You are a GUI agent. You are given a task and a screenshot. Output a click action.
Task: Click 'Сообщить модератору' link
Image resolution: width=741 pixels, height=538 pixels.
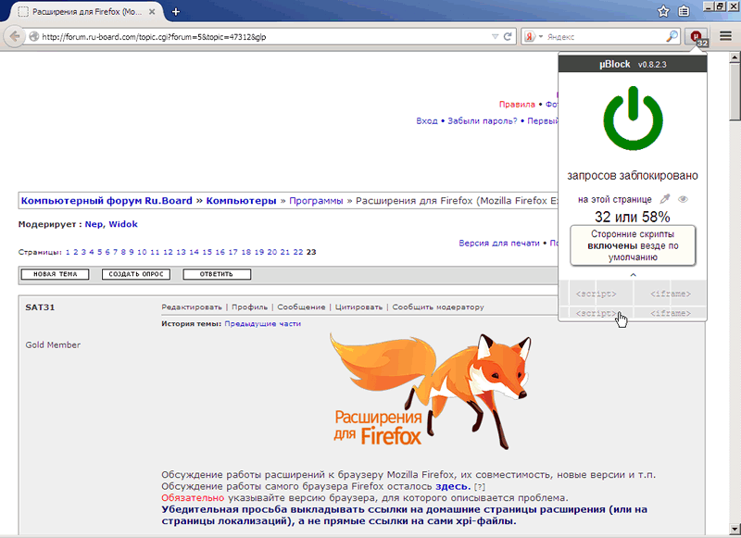[438, 307]
